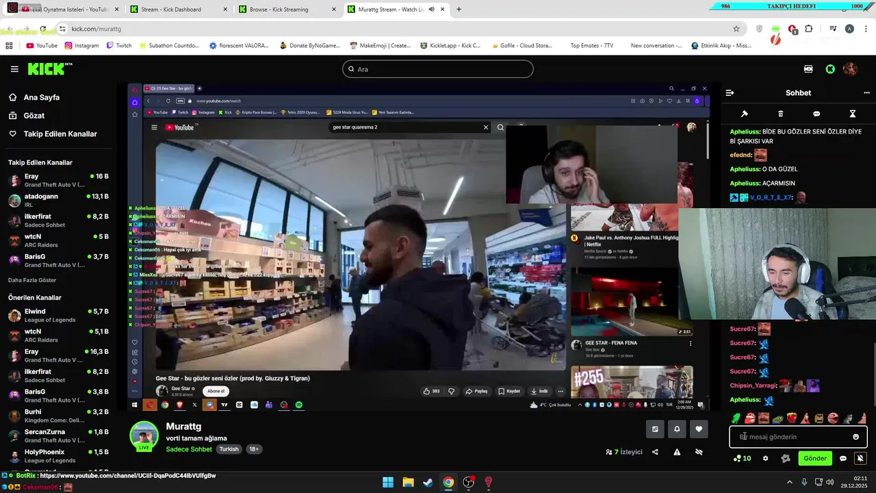Viewport: 876px width, 493px height.
Task: Toggle the muted chat notification bell
Action: pos(860,459)
